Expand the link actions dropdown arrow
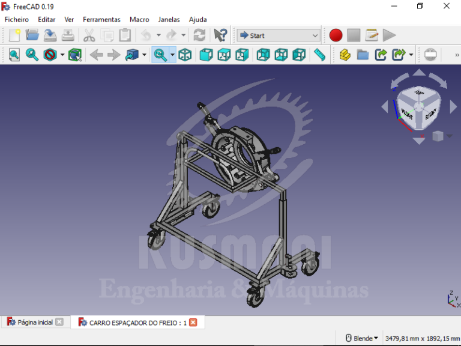The width and height of the screenshot is (461, 346). pos(411,55)
